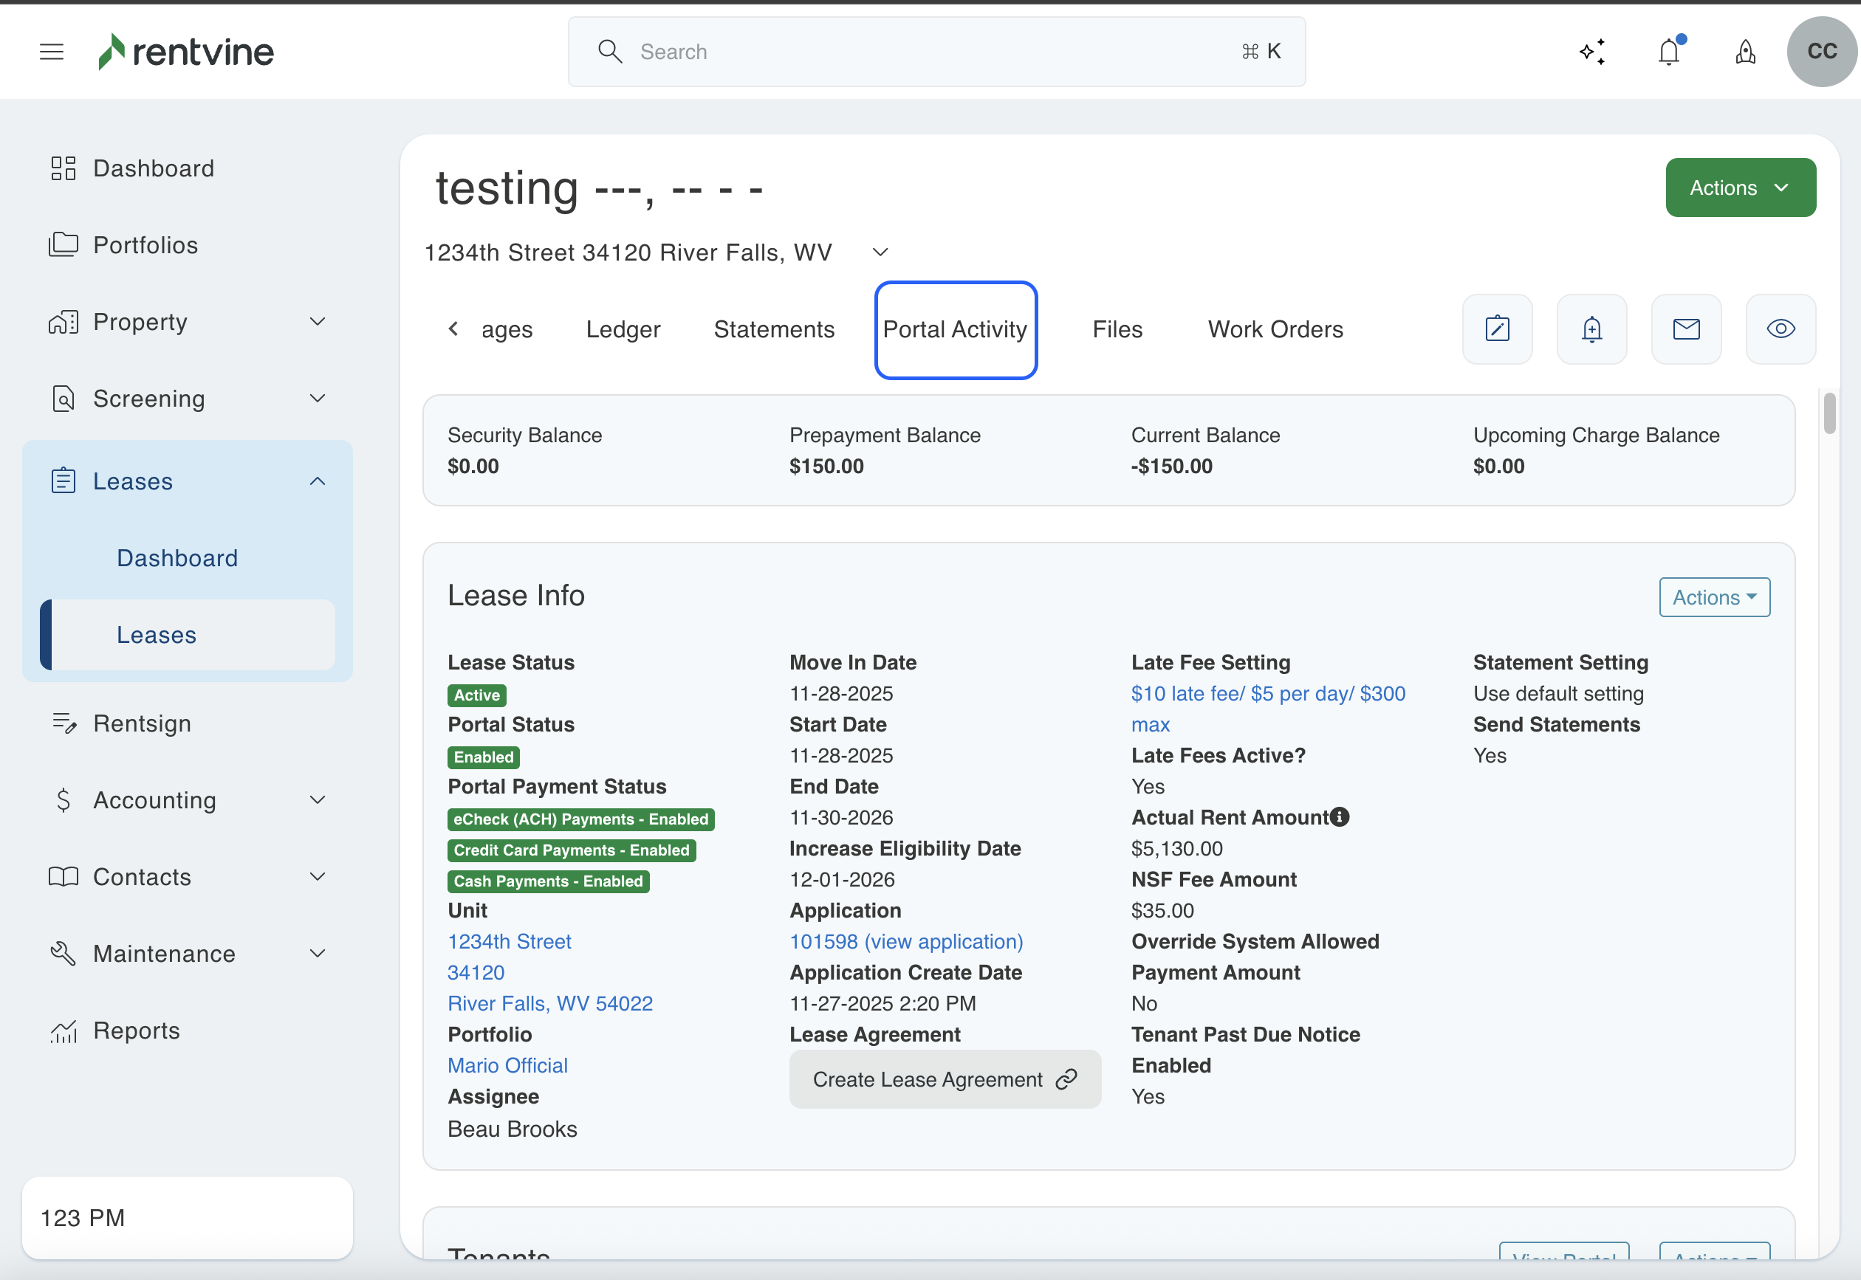1861x1280 pixels.
Task: Click the page vertical scrollbar thumb
Action: tap(1830, 414)
